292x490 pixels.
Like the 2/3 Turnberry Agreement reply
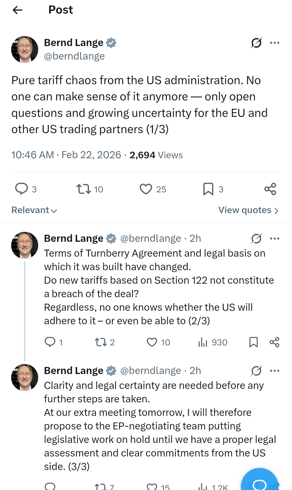tap(152, 342)
